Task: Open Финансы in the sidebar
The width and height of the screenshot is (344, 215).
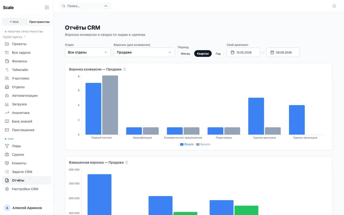Action: coord(26,61)
